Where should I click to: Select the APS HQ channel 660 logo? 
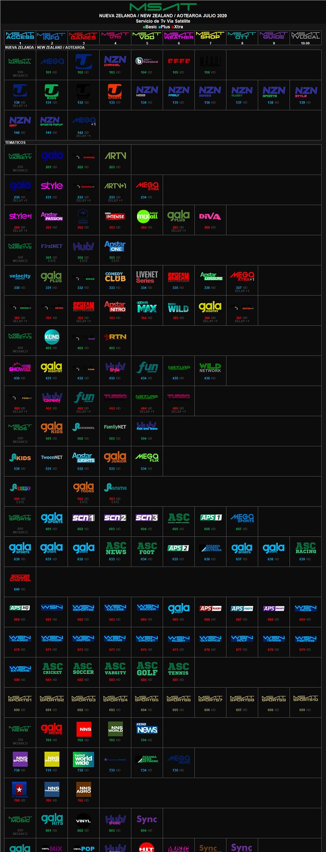20,608
